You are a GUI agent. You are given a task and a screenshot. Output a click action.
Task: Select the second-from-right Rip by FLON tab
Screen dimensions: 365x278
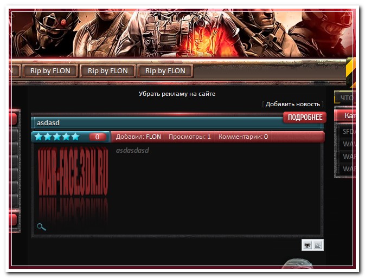107,71
